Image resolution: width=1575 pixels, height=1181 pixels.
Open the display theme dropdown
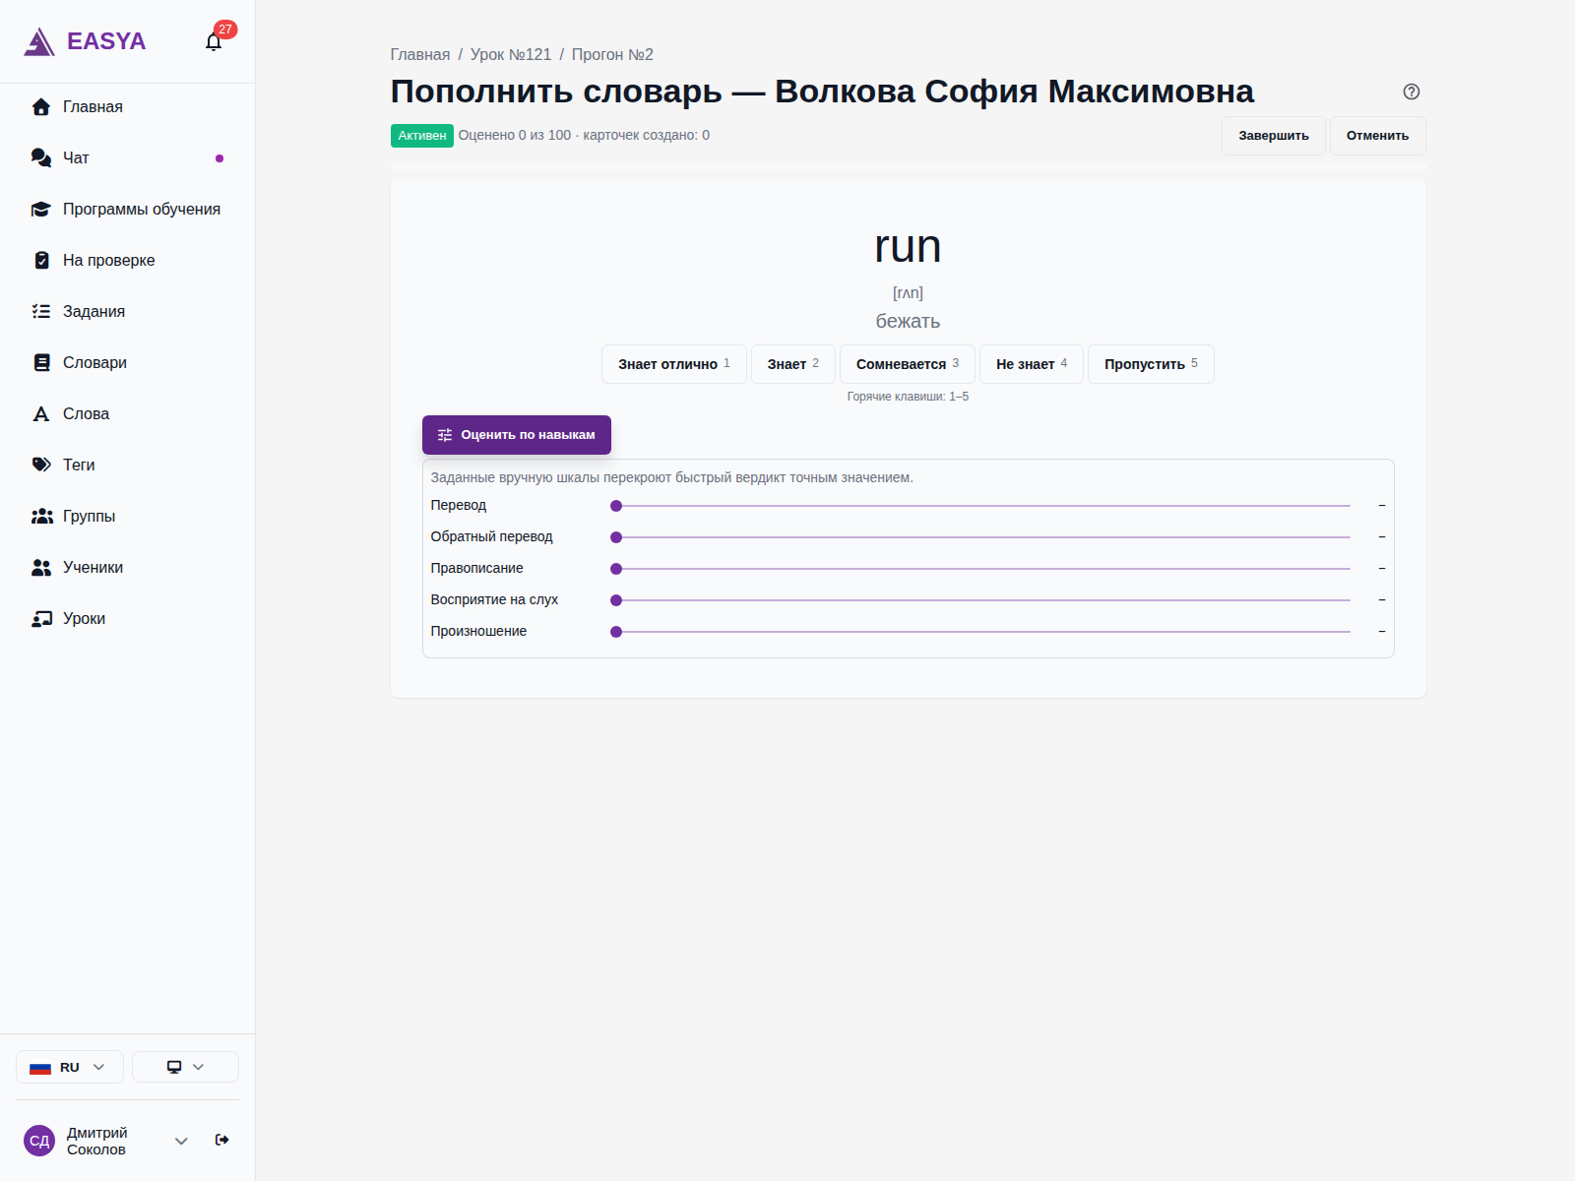click(185, 1067)
